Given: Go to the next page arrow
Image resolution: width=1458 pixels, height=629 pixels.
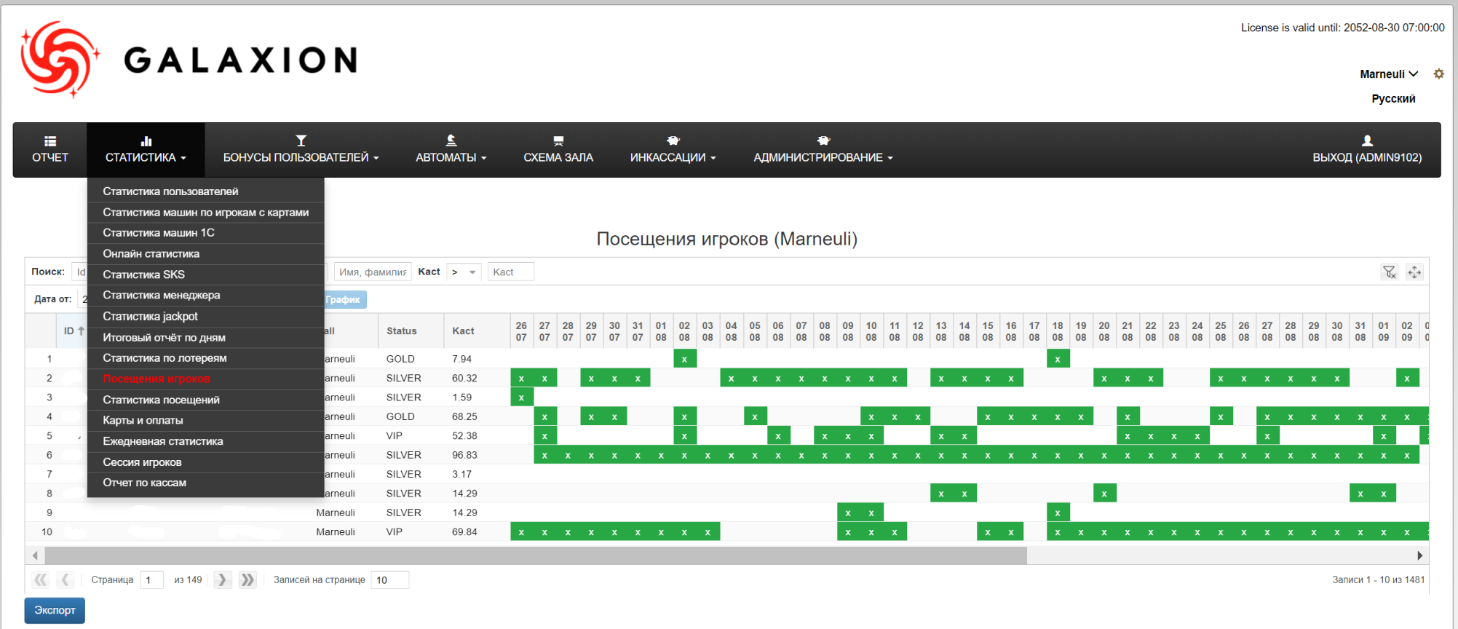Looking at the screenshot, I should click(x=222, y=579).
